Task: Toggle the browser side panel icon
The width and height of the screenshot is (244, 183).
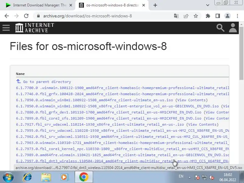Action: (218, 16)
